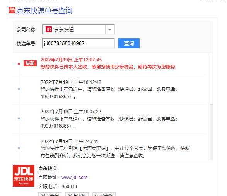Click the red JD icon in the company selector
The height and width of the screenshot is (196, 227).
pyautogui.click(x=49, y=29)
